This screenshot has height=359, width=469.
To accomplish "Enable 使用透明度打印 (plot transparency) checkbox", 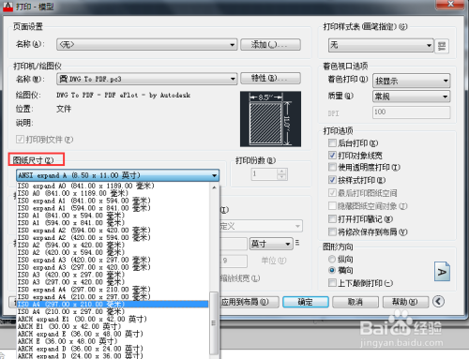I will pos(332,167).
